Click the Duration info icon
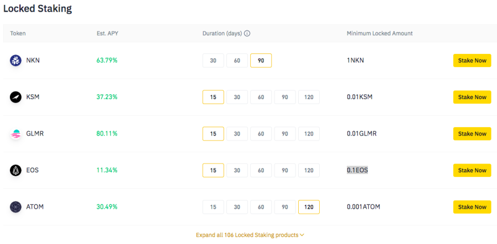This screenshot has width=497, height=244. (x=247, y=34)
